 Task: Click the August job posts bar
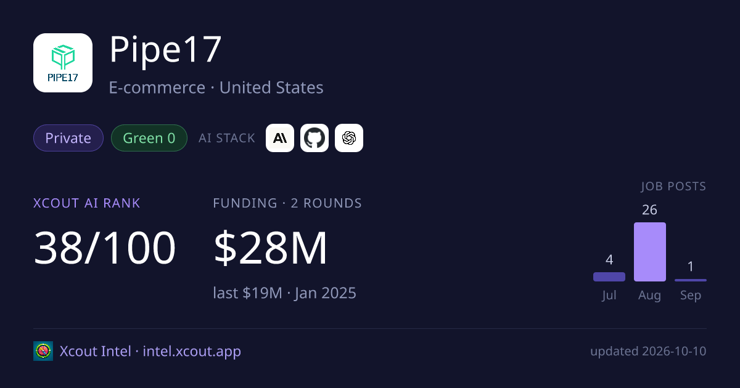pos(650,252)
